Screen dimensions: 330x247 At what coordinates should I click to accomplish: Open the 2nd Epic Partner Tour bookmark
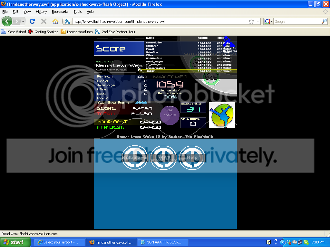[x=117, y=32]
